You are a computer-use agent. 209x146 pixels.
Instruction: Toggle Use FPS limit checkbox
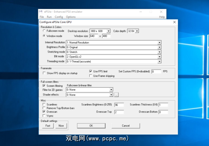91,71
